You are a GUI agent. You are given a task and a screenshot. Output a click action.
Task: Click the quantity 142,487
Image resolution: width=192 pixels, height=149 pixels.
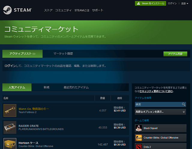103,145
